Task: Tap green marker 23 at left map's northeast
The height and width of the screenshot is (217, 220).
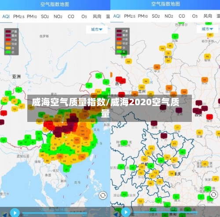Action: 106,82
